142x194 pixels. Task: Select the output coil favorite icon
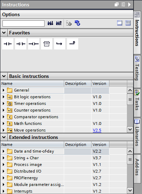[34, 44]
